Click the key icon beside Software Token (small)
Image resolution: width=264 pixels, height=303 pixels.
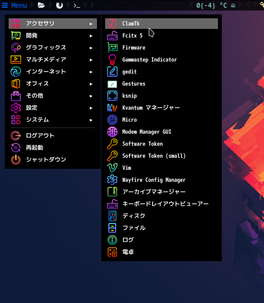[x=112, y=156]
